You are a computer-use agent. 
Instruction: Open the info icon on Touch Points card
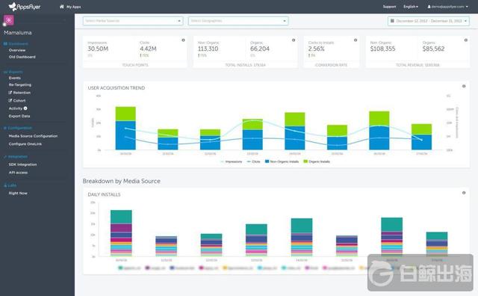click(183, 40)
